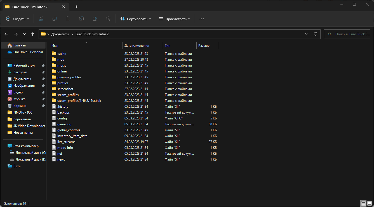Click the Copy icon in toolbar
The image size is (374, 207).
(x=55, y=19)
